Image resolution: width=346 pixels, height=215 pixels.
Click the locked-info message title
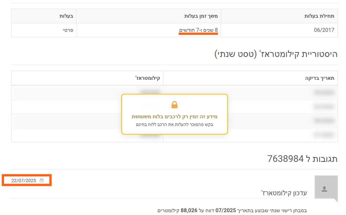174,117
